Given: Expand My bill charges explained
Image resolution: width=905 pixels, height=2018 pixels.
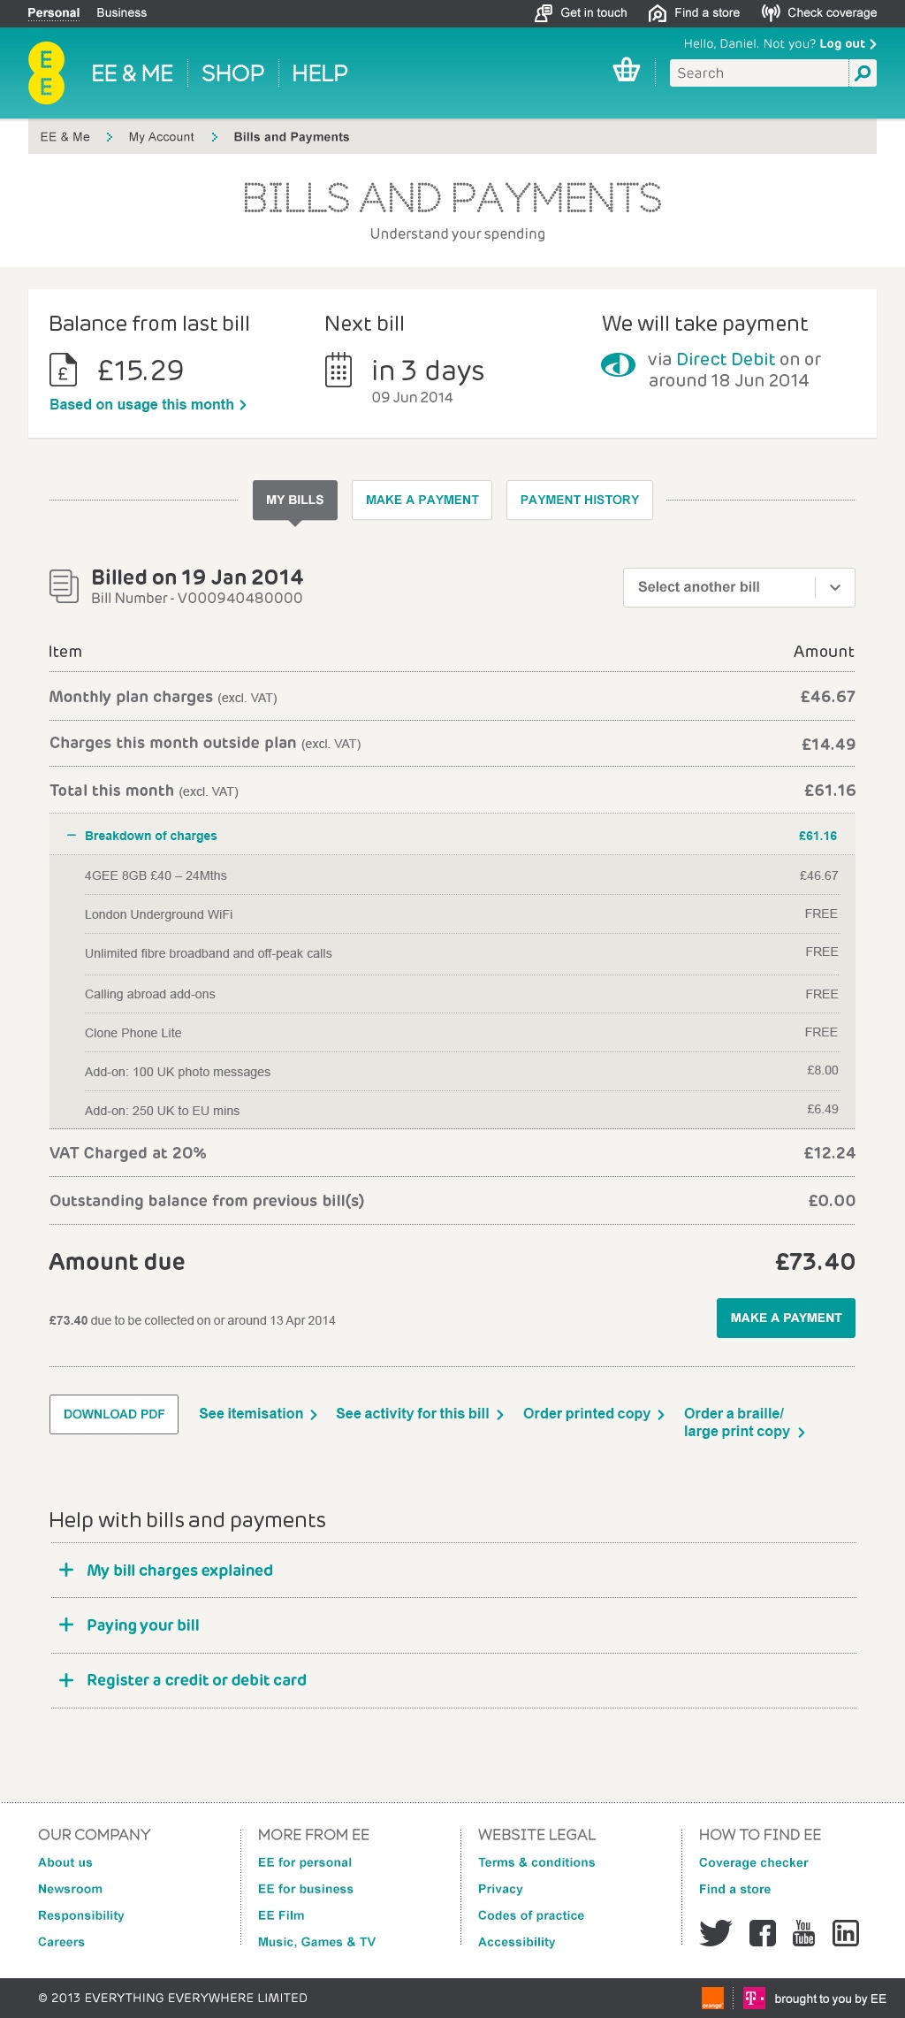Looking at the screenshot, I should (167, 1571).
